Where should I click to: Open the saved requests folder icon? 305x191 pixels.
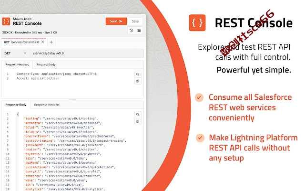click(139, 31)
